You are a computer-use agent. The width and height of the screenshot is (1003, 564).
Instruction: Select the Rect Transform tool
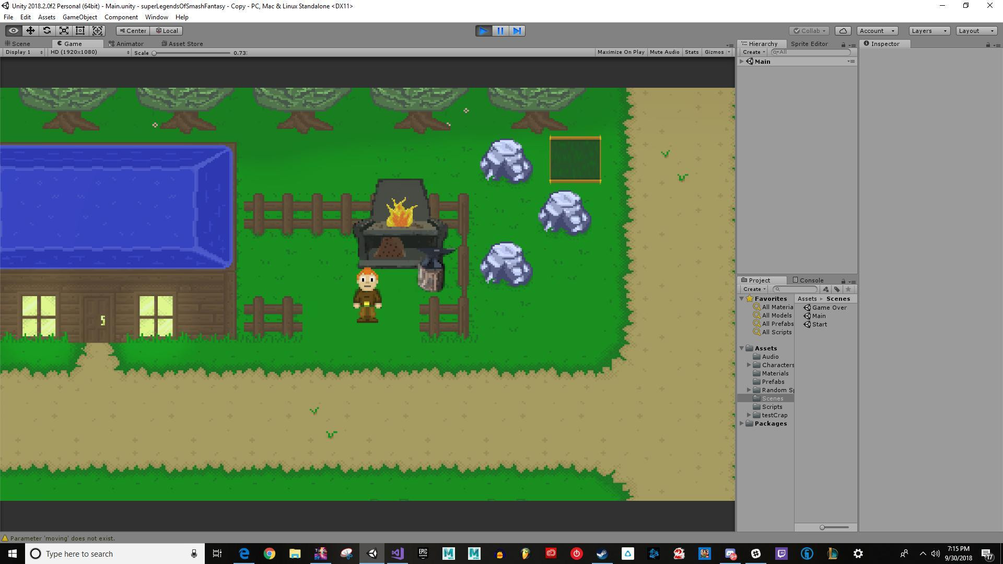click(x=80, y=31)
